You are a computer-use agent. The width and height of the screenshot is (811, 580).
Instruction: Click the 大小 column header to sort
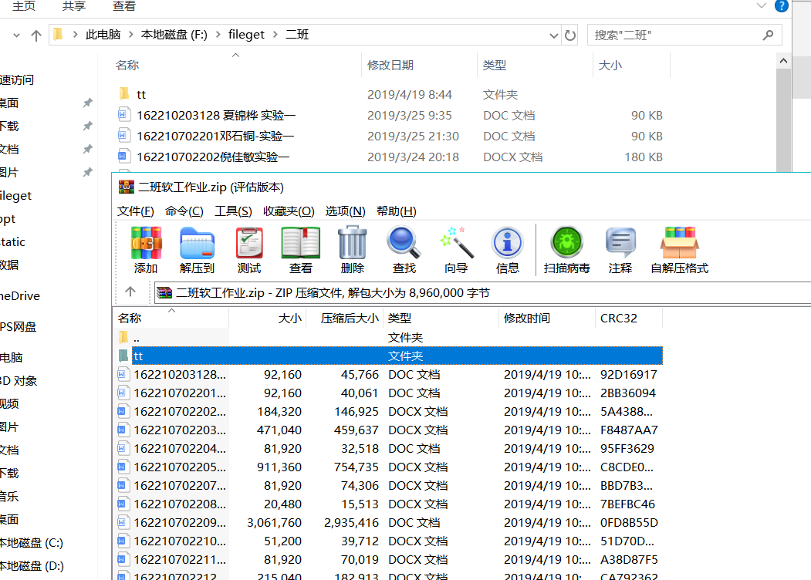pos(290,317)
